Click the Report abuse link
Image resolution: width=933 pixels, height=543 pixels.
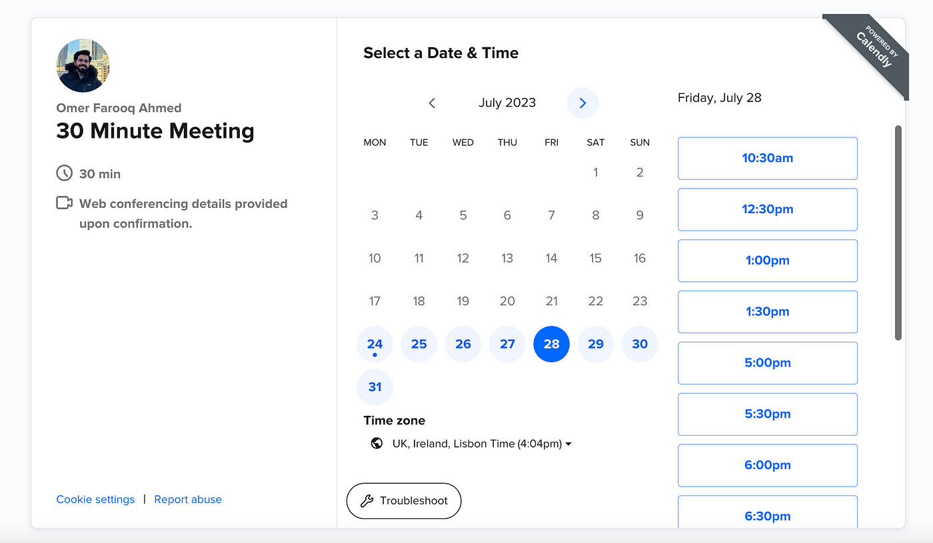coord(188,500)
